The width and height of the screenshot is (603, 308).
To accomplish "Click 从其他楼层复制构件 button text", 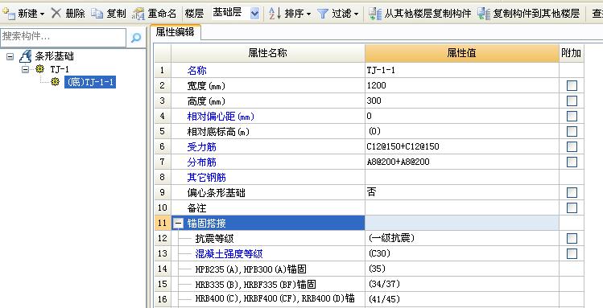I will point(427,14).
